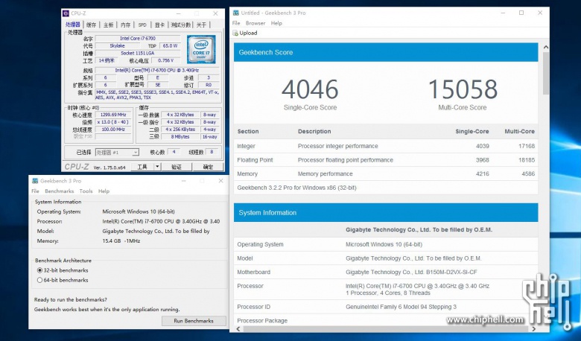581x341 pixels.
Task: Switch to the 缓存 tab in CPU-Z
Action: point(91,25)
